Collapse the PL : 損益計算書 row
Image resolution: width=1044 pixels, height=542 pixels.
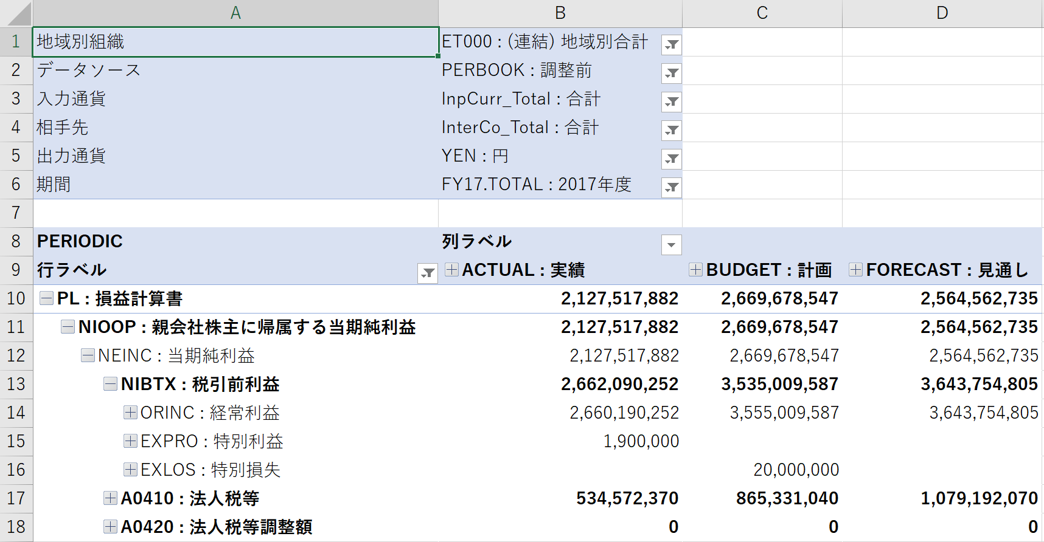click(46, 298)
